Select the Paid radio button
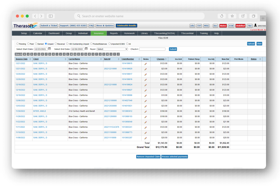280x186 pixels. (28, 44)
